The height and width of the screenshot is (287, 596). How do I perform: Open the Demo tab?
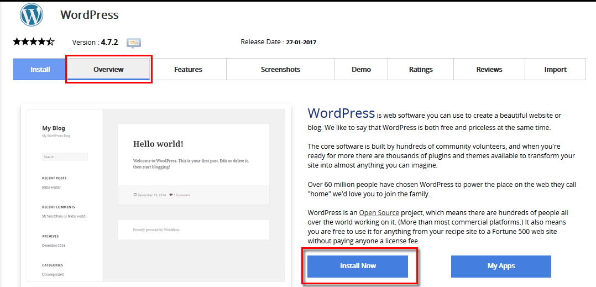(361, 69)
